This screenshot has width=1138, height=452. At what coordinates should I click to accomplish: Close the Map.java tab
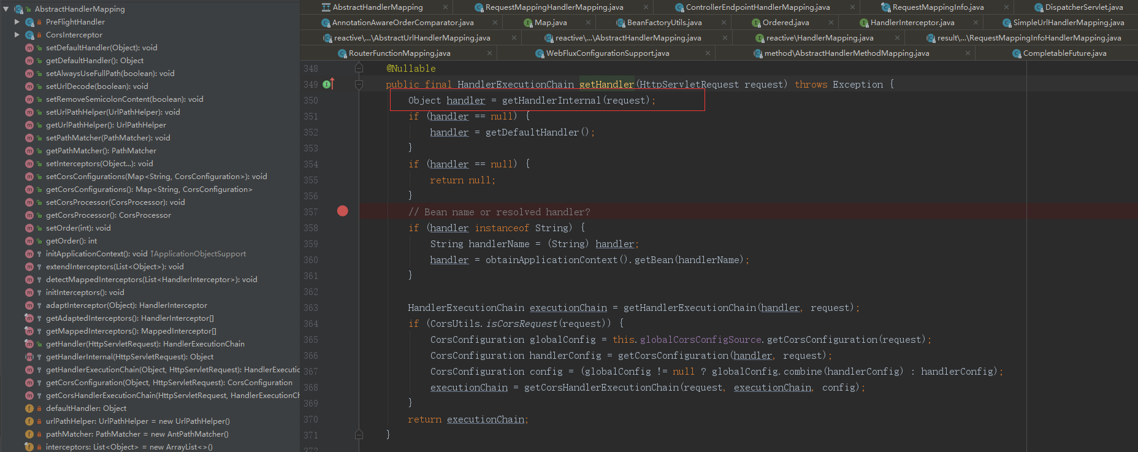[589, 23]
